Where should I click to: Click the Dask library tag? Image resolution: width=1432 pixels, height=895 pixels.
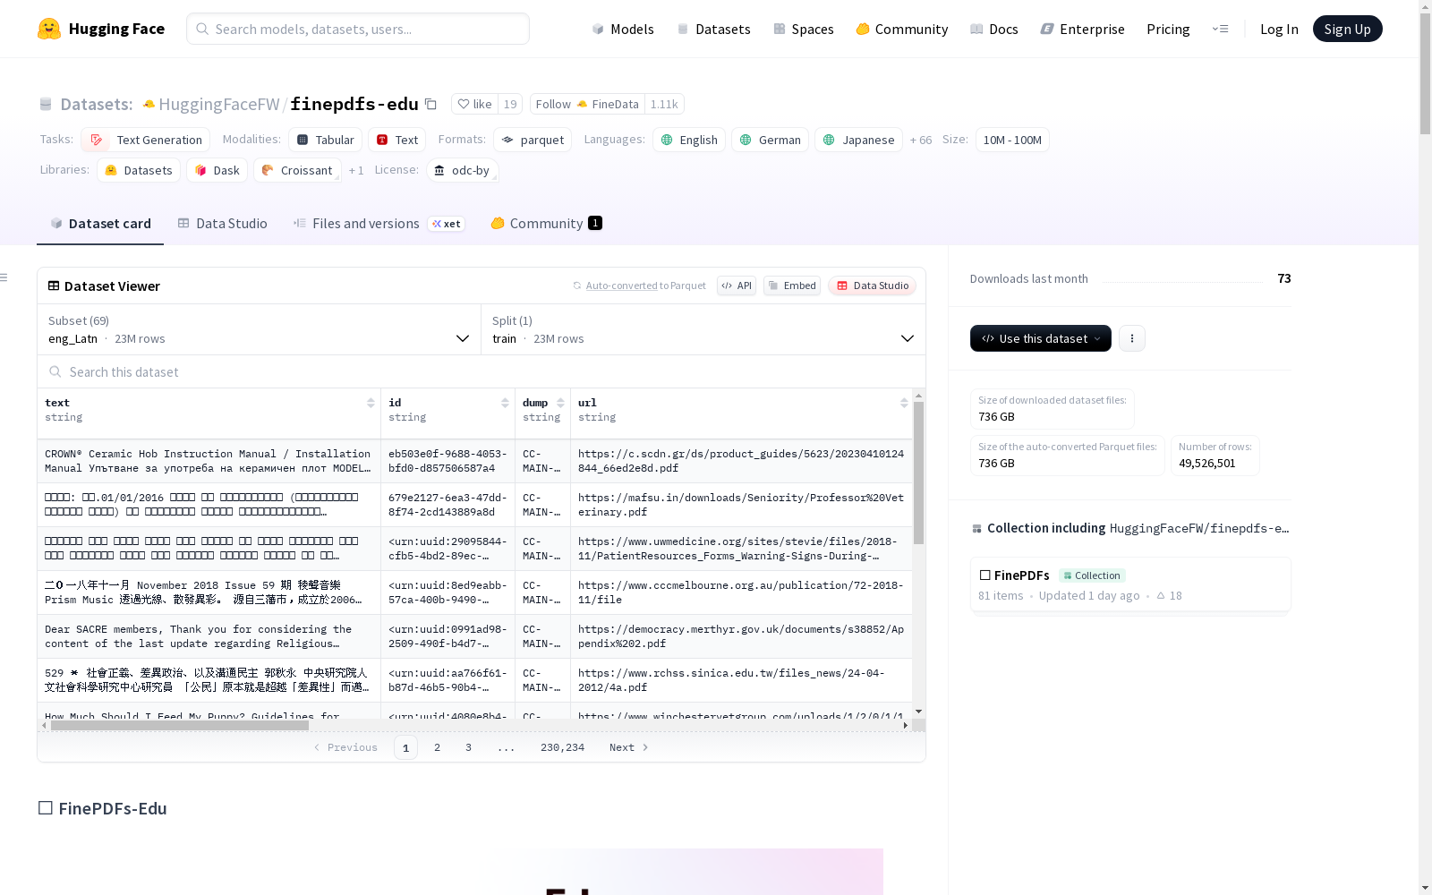point(217,170)
